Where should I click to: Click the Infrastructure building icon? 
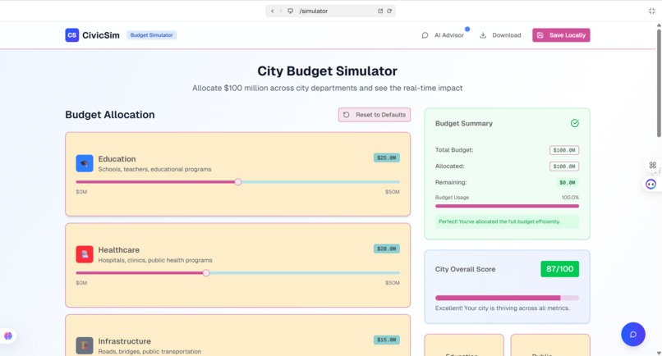pos(85,345)
